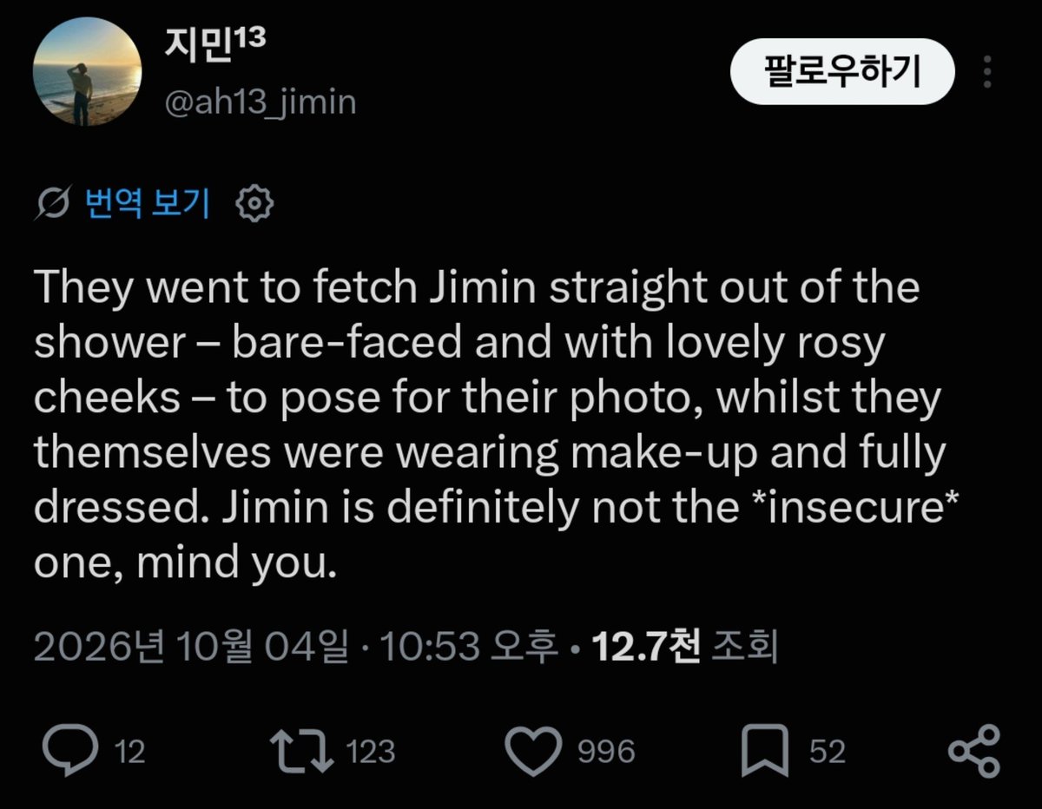Follow the account with 팔로우하기 button
Screen dimensions: 1042x809
pos(842,72)
